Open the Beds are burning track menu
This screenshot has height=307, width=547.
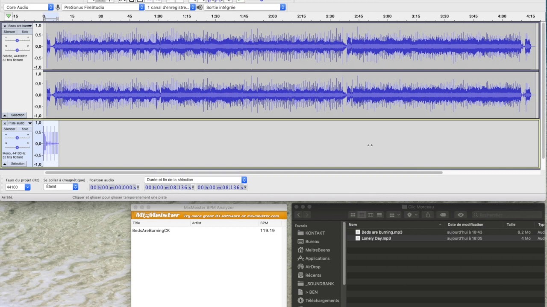(20, 26)
